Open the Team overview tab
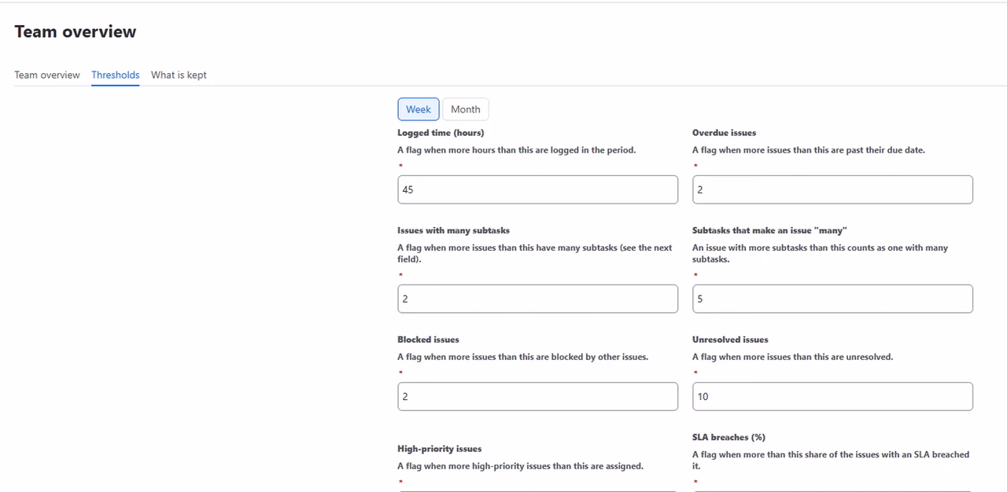1007x492 pixels. [x=47, y=75]
